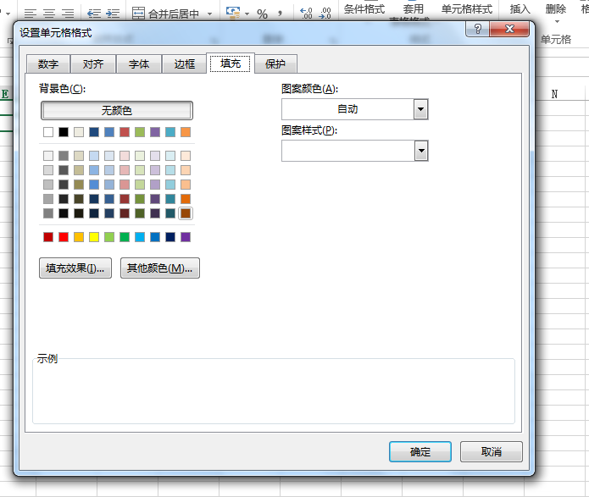
Task: Pick the standard gold-orange swatch
Action: point(79,237)
